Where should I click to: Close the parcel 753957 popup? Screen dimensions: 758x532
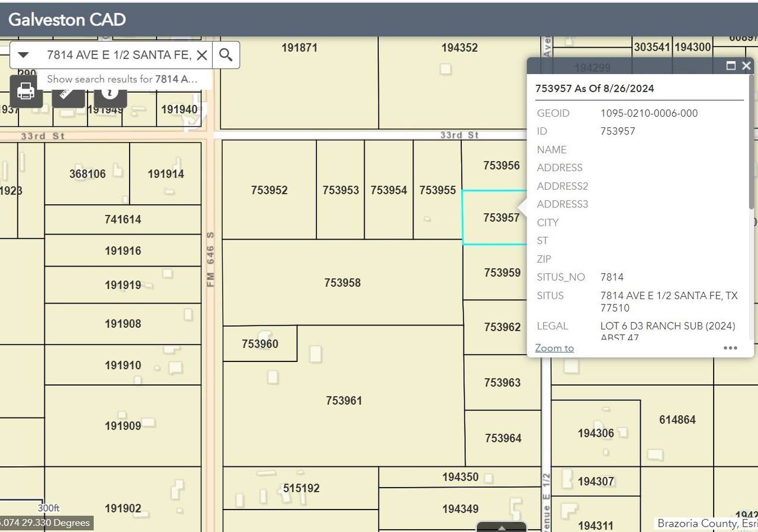[x=746, y=66]
